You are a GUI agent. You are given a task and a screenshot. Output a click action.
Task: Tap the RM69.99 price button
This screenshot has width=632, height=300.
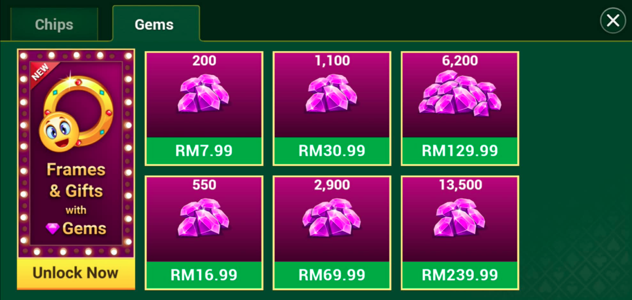(332, 275)
